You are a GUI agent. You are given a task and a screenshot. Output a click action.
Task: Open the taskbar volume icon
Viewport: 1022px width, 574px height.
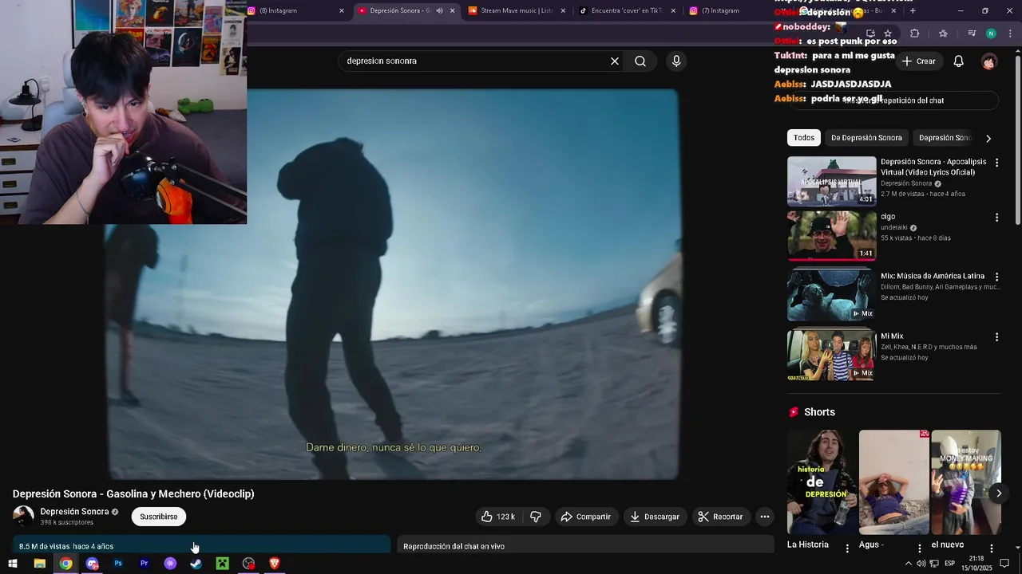(x=921, y=564)
